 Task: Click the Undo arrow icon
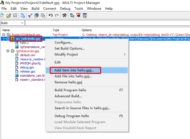coord(51,16)
